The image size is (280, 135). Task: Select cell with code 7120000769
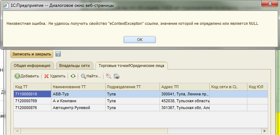tap(32, 101)
